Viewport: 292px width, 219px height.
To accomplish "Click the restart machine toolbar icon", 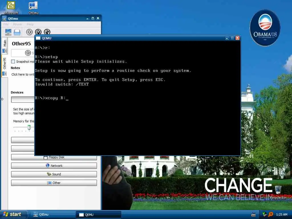I will (47, 32).
